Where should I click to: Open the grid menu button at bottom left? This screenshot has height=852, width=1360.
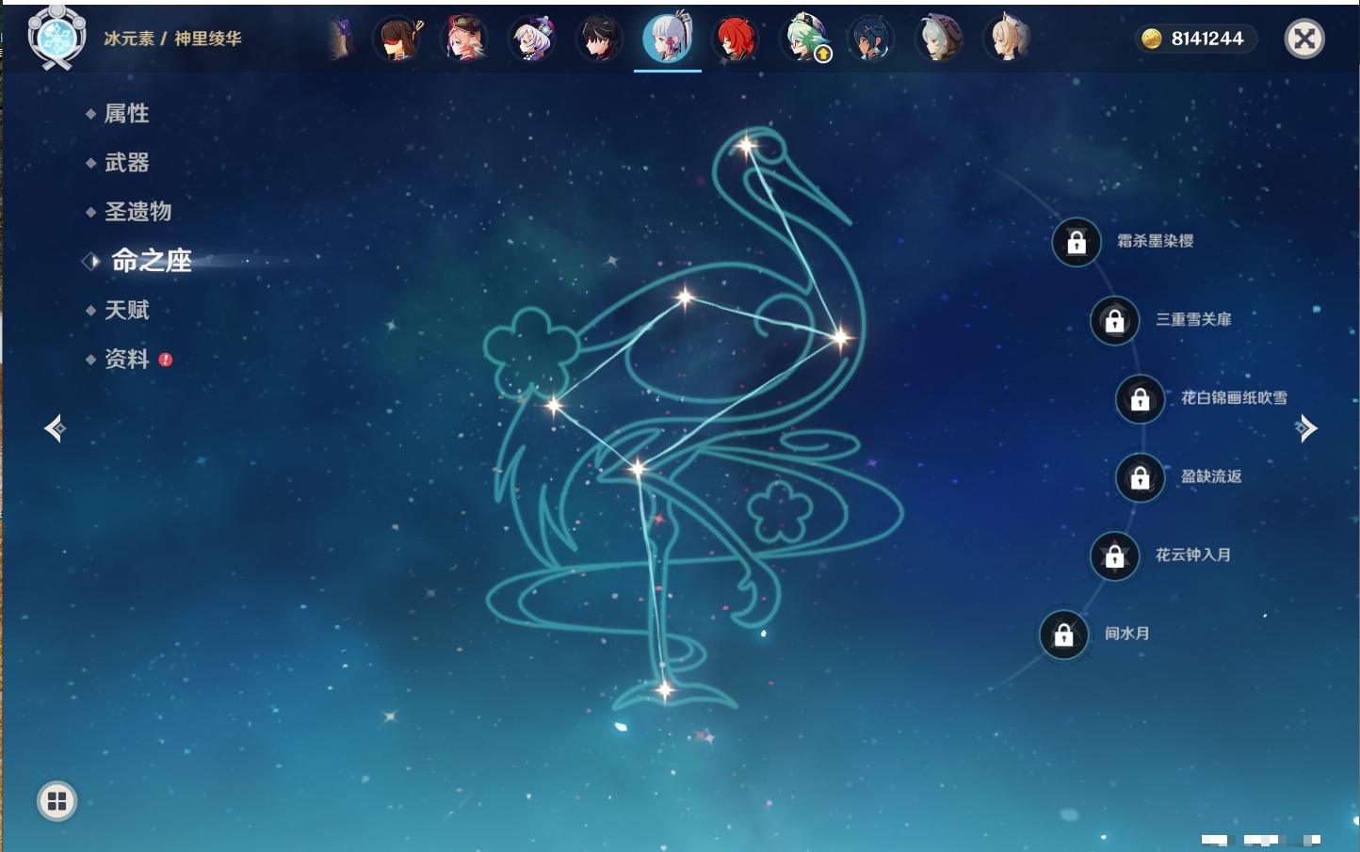[x=57, y=801]
